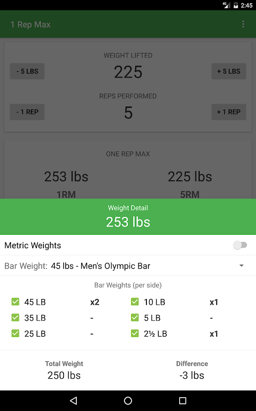Uncheck the 45 LB plate checkbox
This screenshot has width=256, height=411.
[x=15, y=302]
